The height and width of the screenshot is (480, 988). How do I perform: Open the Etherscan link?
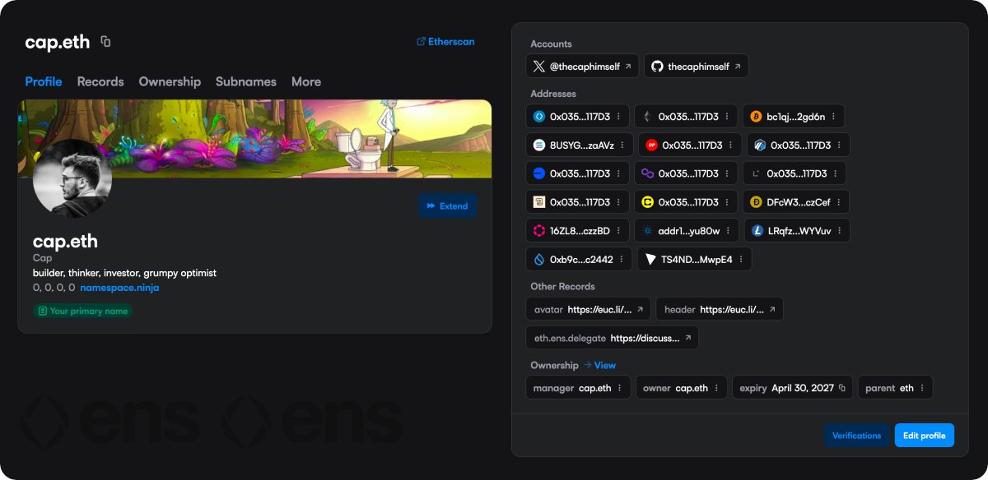pyautogui.click(x=446, y=41)
